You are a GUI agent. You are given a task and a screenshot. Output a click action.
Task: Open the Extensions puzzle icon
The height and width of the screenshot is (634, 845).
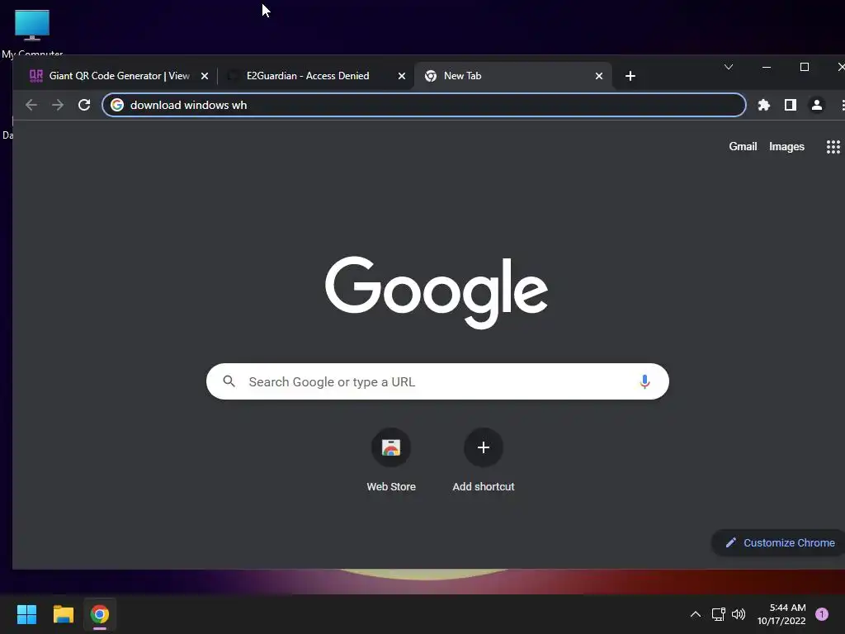click(763, 105)
